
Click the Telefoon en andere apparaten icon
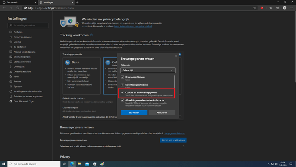point(11,96)
